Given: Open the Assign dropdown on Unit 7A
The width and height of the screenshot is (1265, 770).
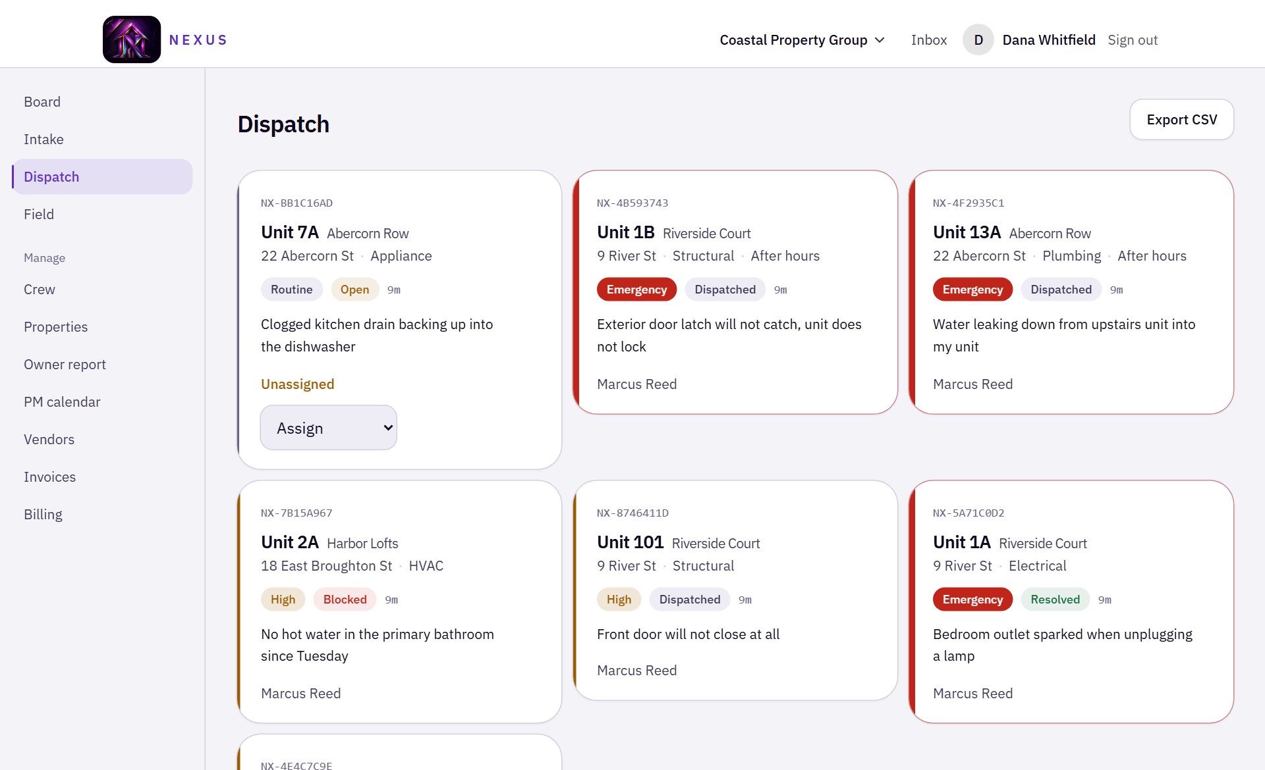Looking at the screenshot, I should [x=329, y=428].
